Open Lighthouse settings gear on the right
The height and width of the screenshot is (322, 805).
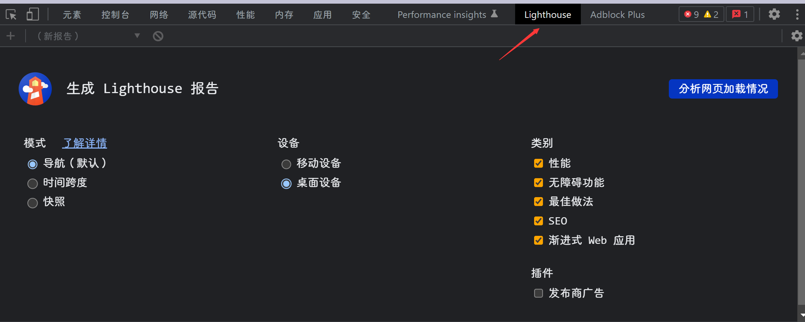point(797,36)
